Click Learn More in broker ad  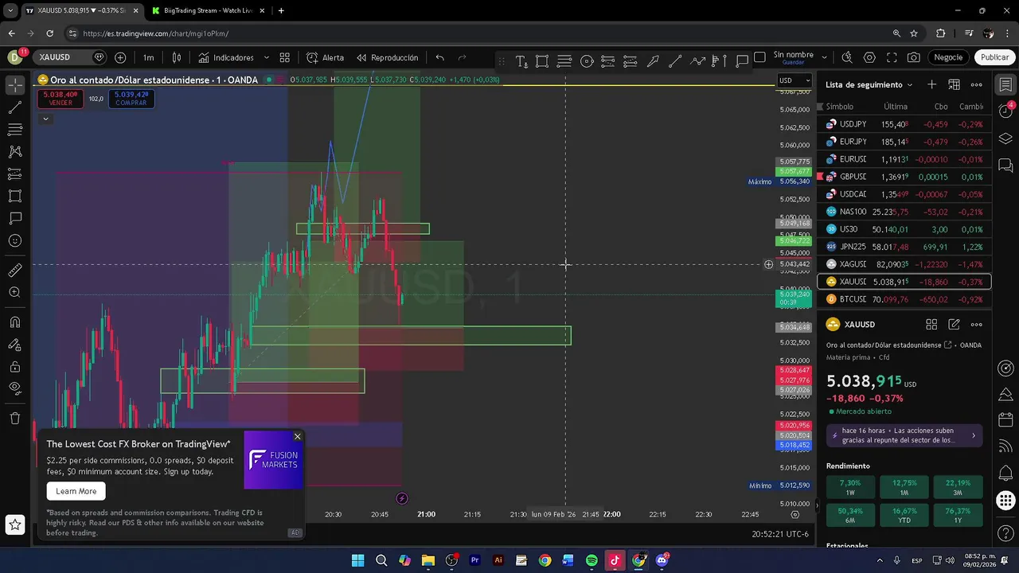point(76,491)
